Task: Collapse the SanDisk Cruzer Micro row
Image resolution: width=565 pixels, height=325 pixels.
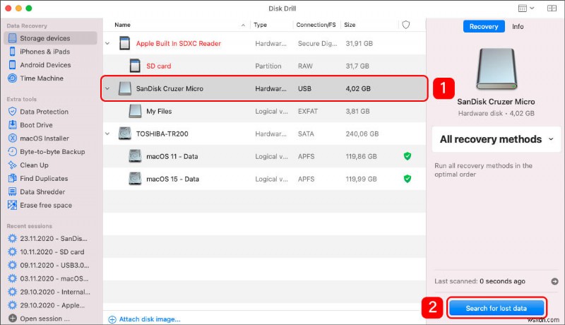Action: tap(107, 88)
